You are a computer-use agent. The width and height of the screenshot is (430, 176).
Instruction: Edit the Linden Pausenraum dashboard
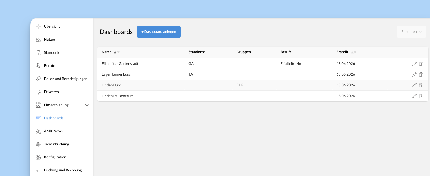pos(414,96)
